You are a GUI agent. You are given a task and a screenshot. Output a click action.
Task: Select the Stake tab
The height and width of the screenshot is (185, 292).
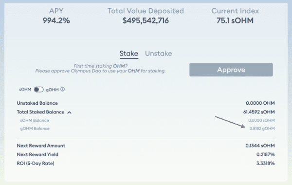129,54
